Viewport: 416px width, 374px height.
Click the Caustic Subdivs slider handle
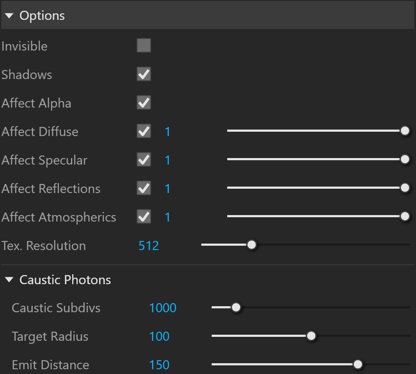pos(236,307)
